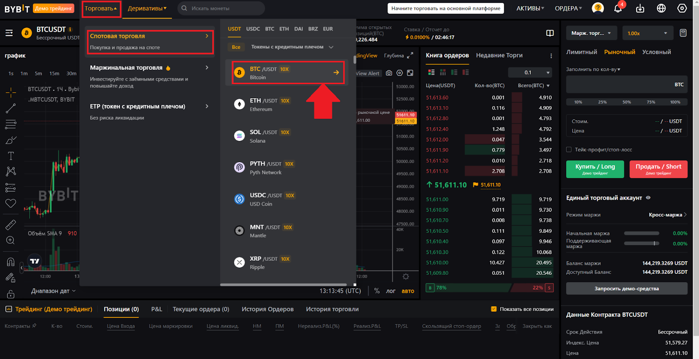The width and height of the screenshot is (699, 359).
Task: Click the notifications bell icon
Action: 618,8
